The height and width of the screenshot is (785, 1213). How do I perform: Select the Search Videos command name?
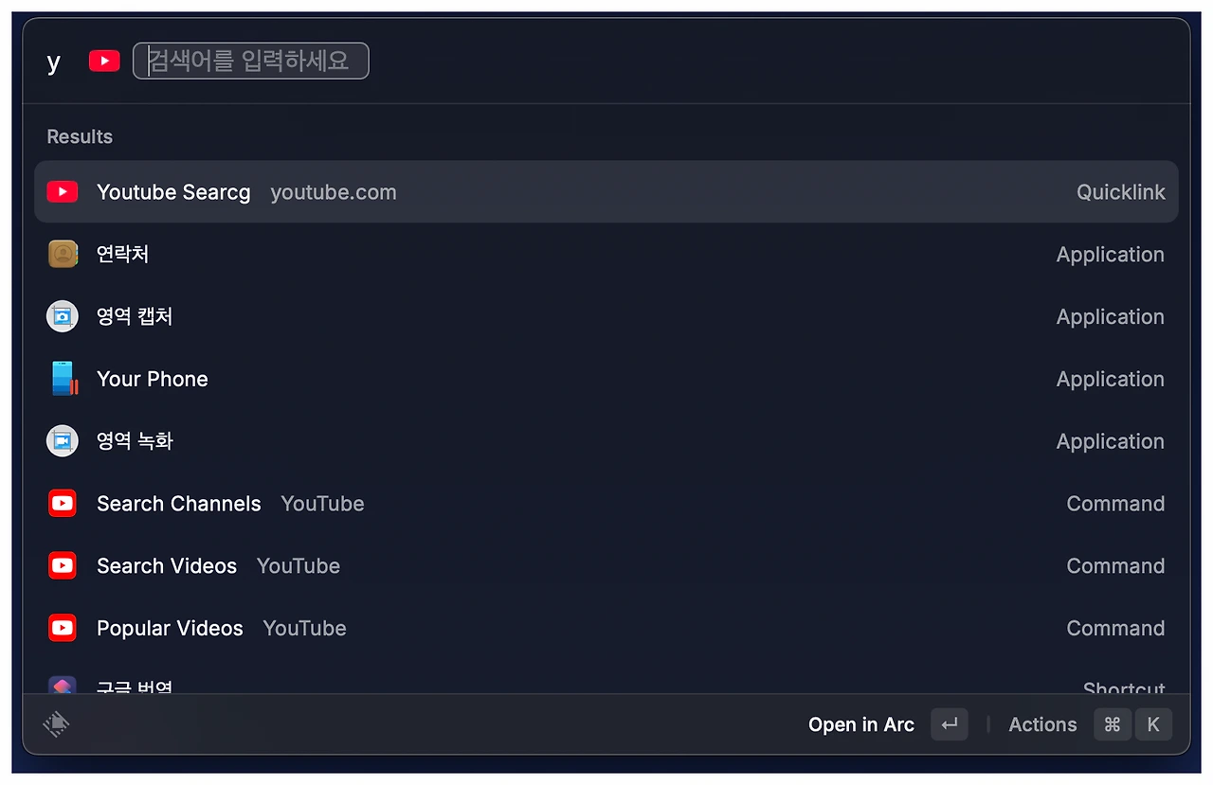pos(167,566)
